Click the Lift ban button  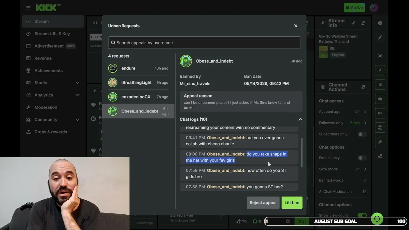click(x=292, y=203)
